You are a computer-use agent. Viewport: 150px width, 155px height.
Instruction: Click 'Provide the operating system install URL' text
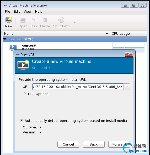[52, 80]
